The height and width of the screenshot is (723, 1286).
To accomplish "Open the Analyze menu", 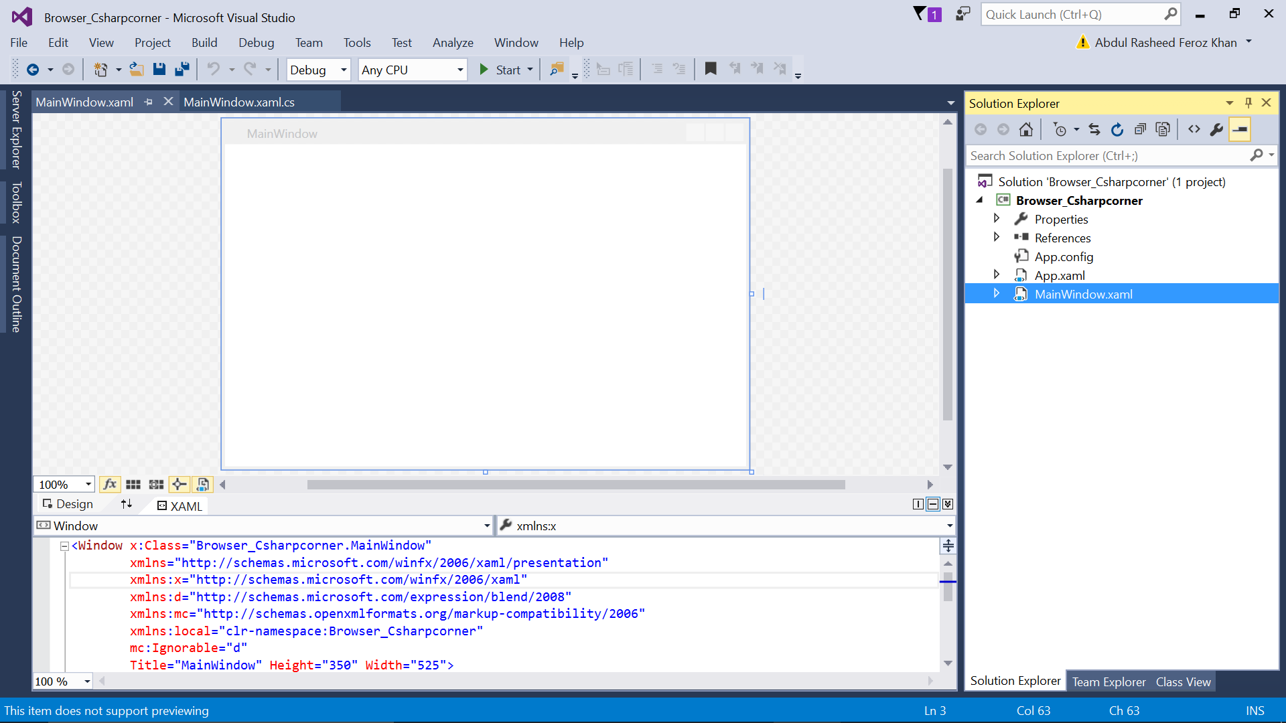I will (453, 42).
